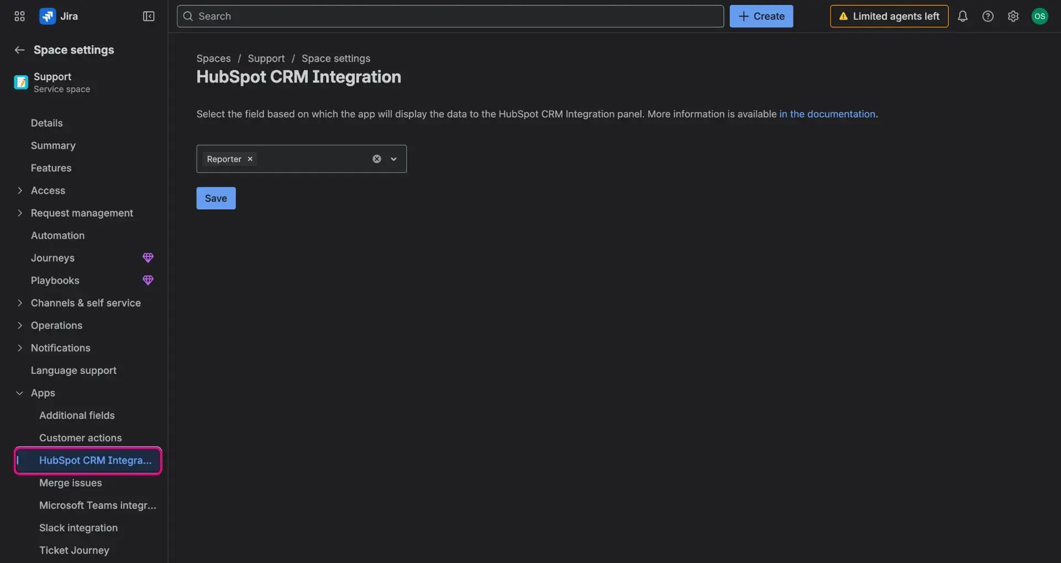Open Slack integration settings
The image size is (1061, 563).
pos(78,528)
